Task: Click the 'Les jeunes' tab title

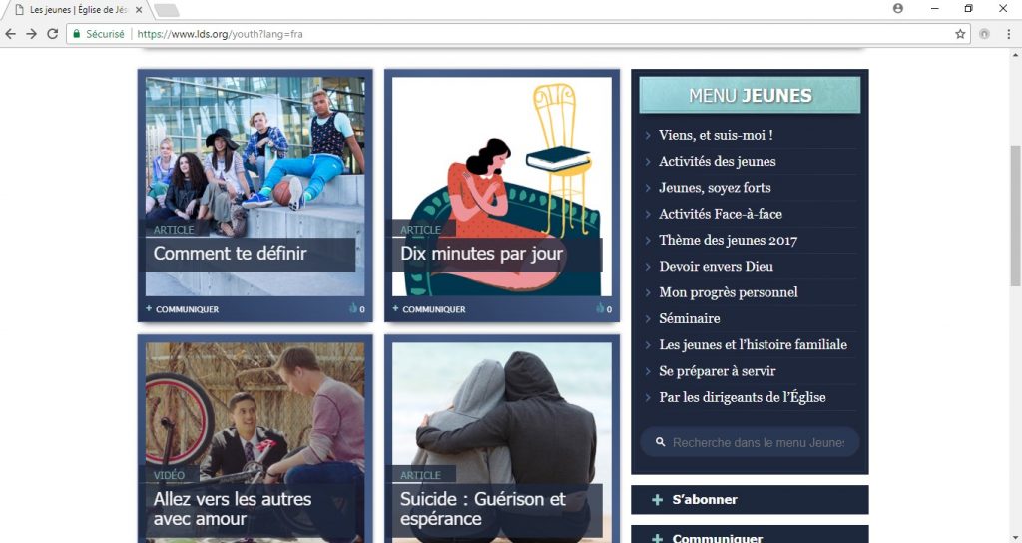Action: point(78,10)
